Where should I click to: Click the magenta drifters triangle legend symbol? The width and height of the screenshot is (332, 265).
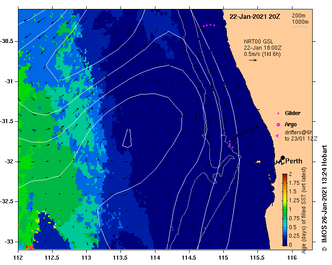click(277, 136)
